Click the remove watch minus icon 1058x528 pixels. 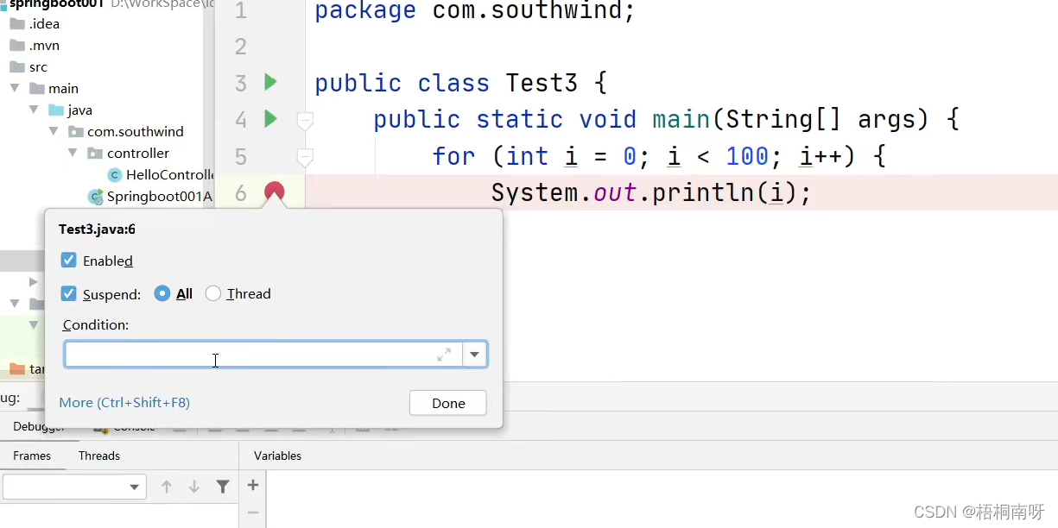(253, 512)
